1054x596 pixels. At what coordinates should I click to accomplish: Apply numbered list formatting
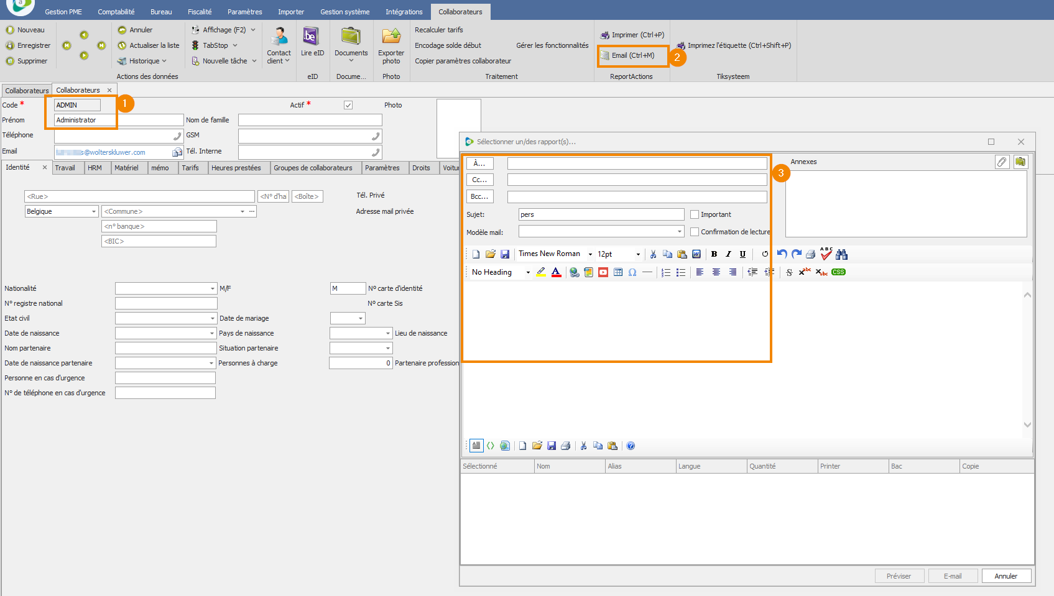coord(666,272)
